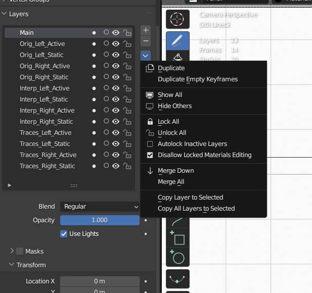Select the Box shape tool
Image resolution: width=312 pixels, height=293 pixels.
point(177,237)
